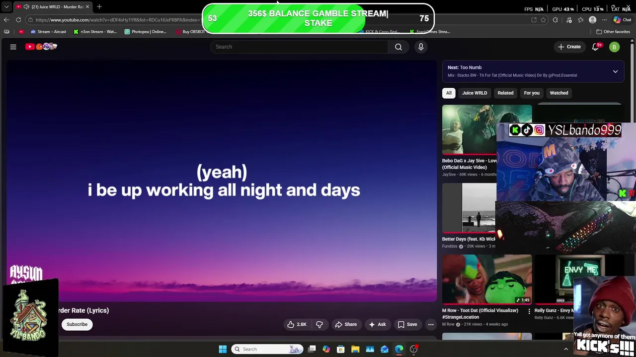Screen dimensions: 636x357
Task: Open FrankDimes Stream bookmark
Action: [430, 32]
